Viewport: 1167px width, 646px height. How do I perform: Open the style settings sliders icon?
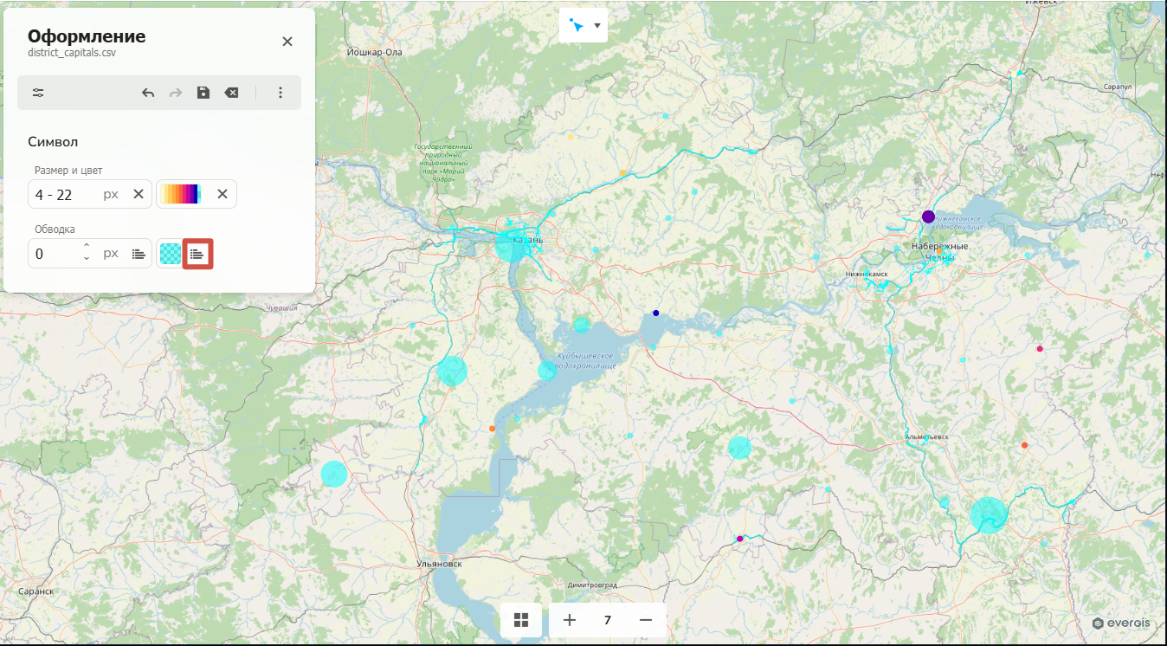tap(38, 93)
